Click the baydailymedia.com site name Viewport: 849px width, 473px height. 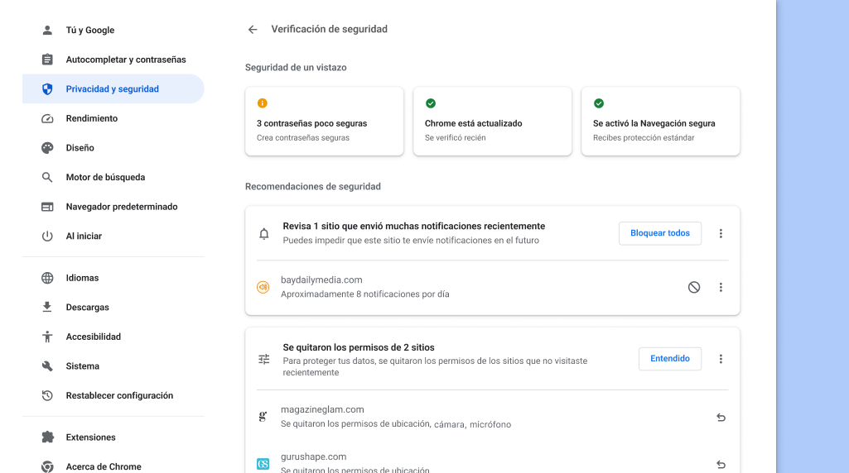pos(321,280)
